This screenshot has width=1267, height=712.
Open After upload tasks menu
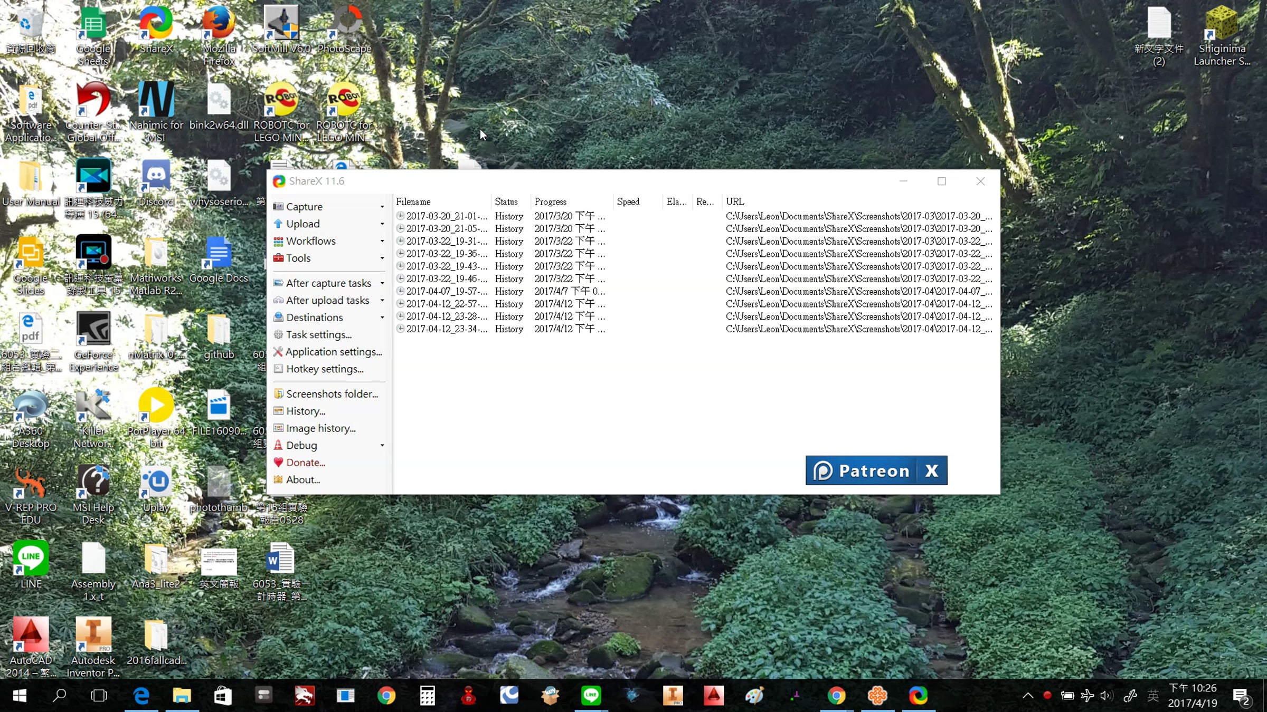(x=328, y=300)
